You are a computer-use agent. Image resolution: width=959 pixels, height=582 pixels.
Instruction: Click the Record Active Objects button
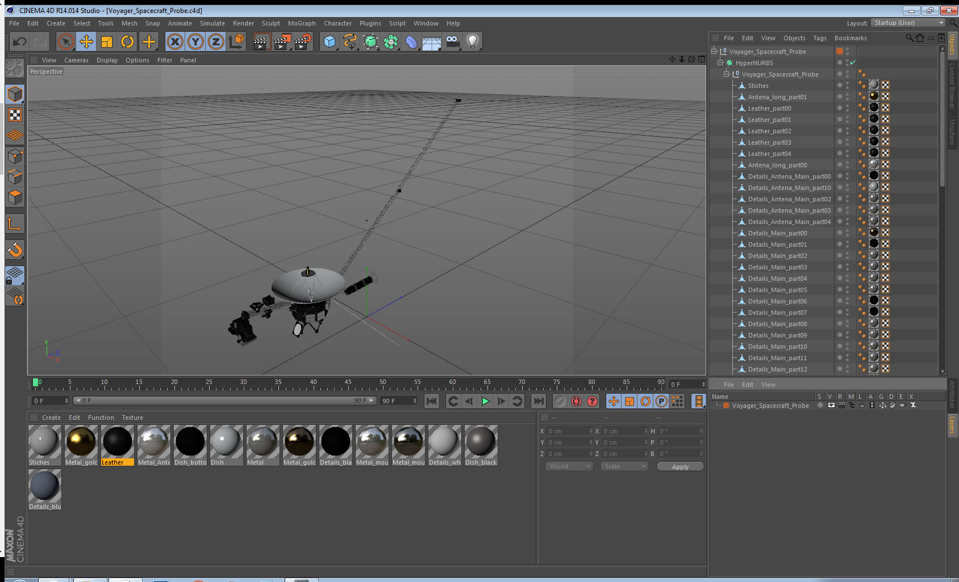click(560, 401)
